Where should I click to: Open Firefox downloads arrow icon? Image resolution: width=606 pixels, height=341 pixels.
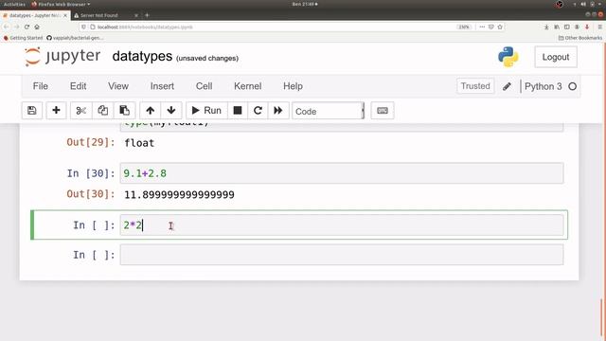(546, 27)
